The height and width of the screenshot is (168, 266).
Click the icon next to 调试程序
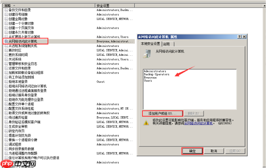coord(6,145)
